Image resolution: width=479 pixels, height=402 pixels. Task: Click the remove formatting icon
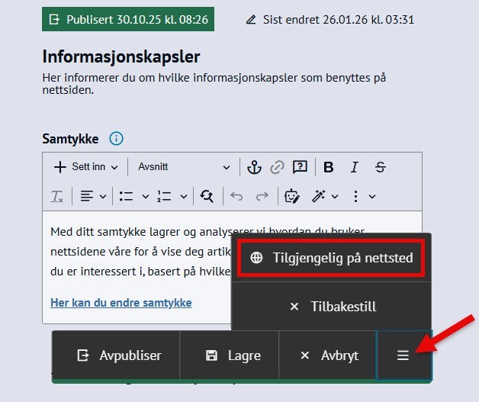click(x=57, y=196)
